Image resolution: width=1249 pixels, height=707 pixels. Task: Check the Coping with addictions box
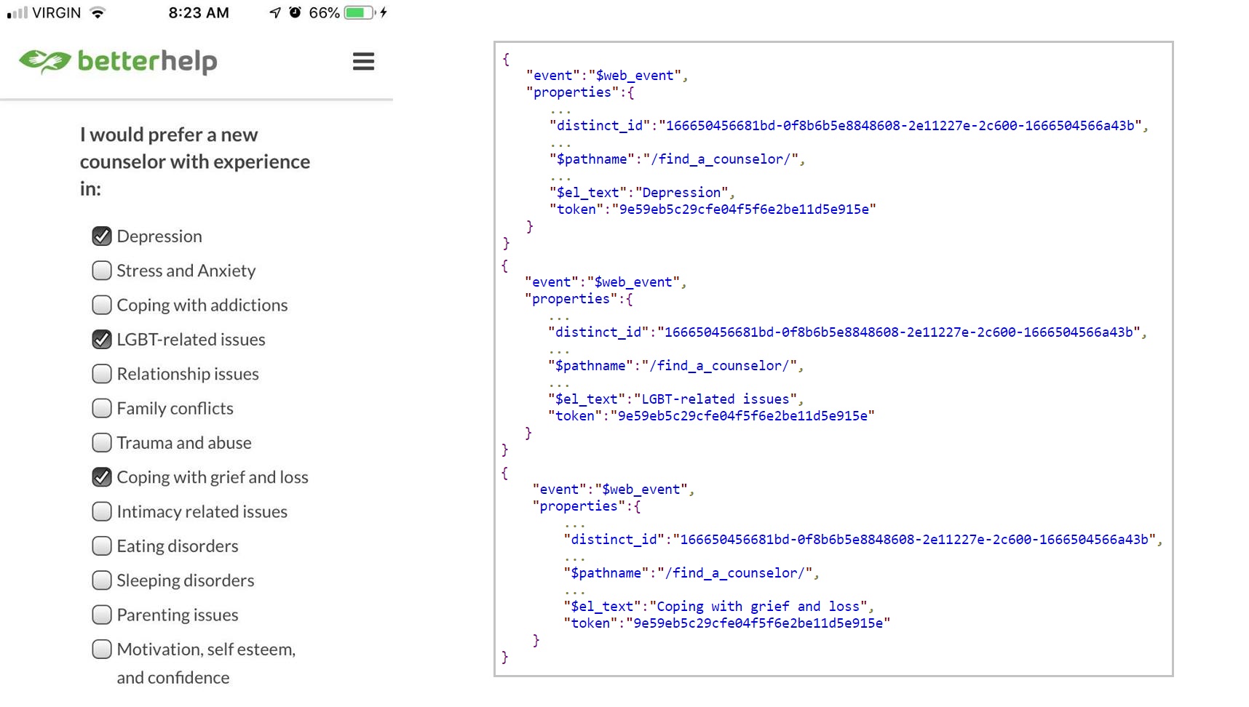102,305
